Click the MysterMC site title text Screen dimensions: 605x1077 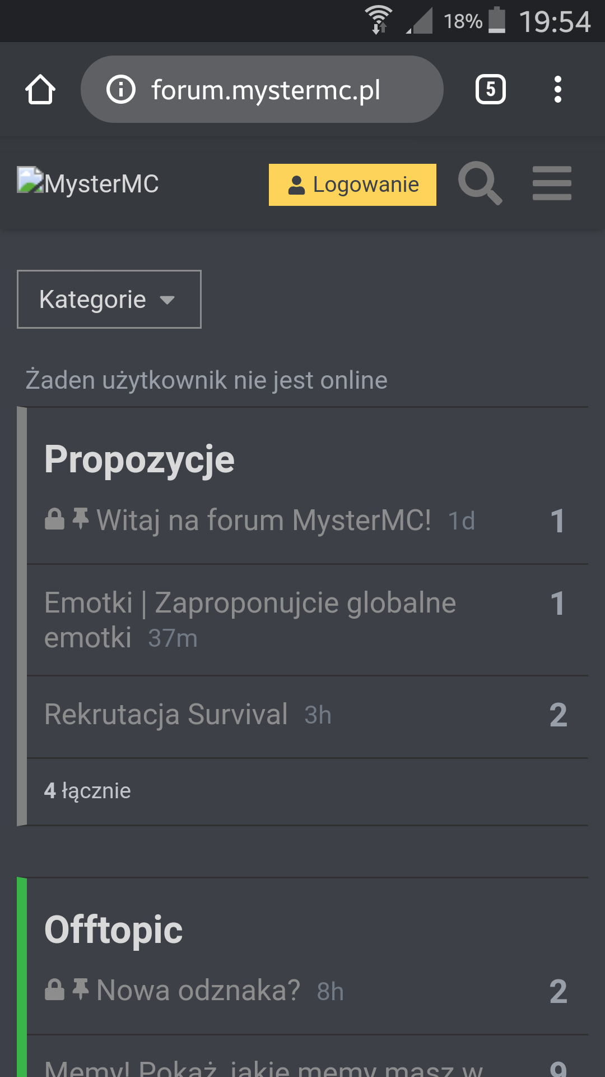click(102, 184)
